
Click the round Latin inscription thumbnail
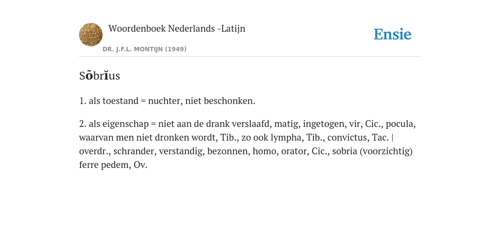tap(91, 35)
